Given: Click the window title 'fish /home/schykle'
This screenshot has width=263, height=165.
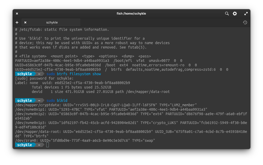Looking at the screenshot, I should pyautogui.click(x=131, y=14).
